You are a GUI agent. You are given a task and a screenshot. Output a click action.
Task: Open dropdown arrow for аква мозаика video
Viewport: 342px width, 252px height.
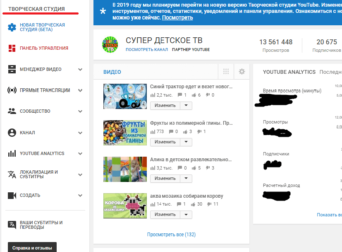click(x=186, y=215)
